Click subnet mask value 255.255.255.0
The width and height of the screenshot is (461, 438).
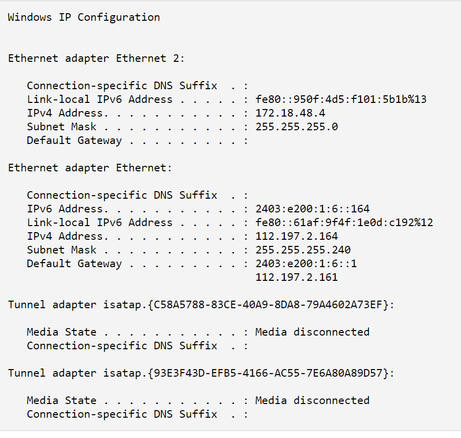pyautogui.click(x=297, y=127)
